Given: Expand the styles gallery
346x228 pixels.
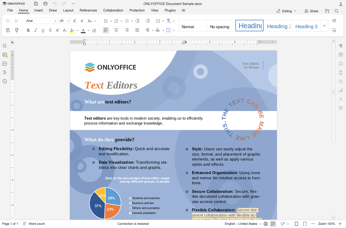Looking at the screenshot, I should coord(324,26).
